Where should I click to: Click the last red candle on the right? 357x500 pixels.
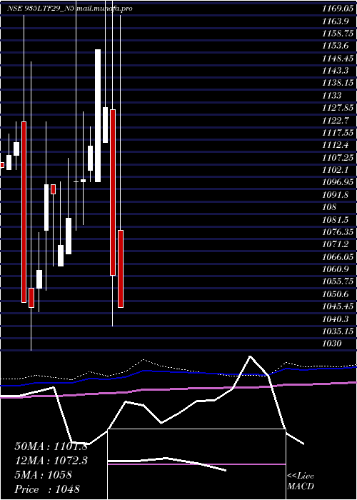(x=121, y=269)
